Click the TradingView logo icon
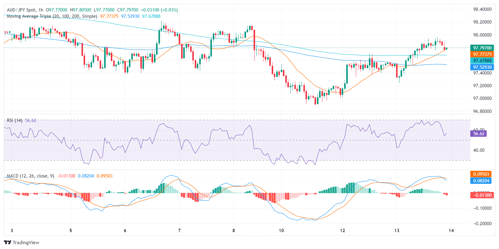The height and width of the screenshot is (249, 499). 8,242
